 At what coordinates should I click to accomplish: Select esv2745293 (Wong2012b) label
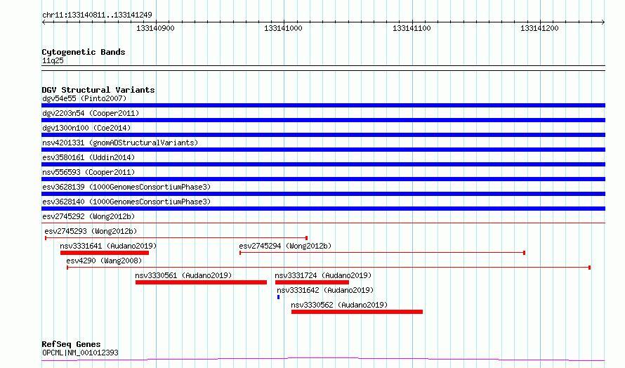pyautogui.click(x=91, y=231)
